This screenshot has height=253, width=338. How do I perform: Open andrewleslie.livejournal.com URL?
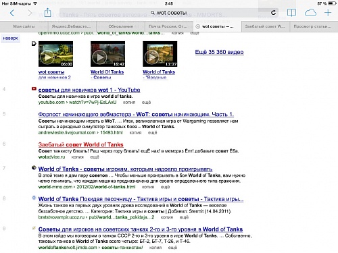click(80, 133)
